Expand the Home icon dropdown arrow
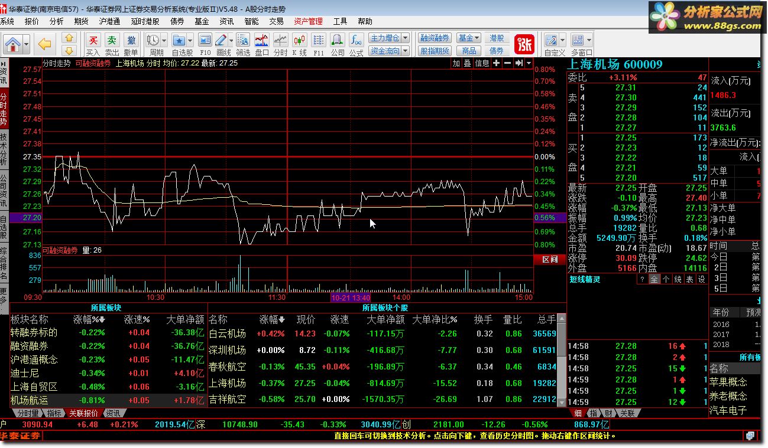This screenshot has width=768, height=448. pyautogui.click(x=26, y=43)
